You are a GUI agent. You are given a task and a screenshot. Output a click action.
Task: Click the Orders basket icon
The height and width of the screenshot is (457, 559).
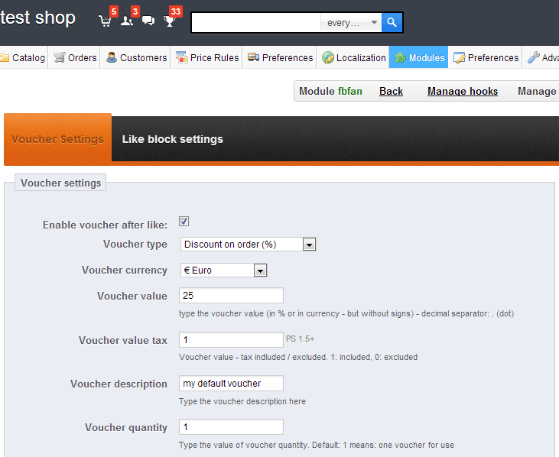point(60,57)
